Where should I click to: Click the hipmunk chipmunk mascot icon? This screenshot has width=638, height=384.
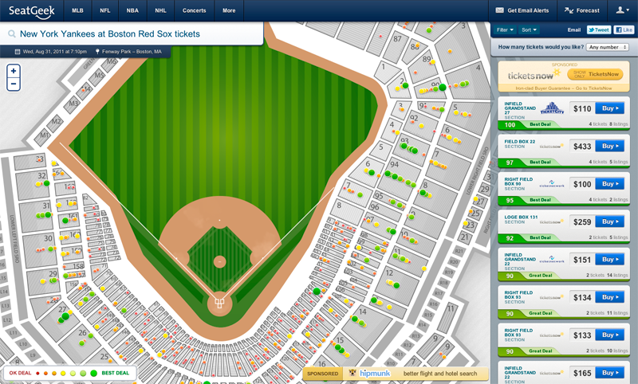point(352,373)
